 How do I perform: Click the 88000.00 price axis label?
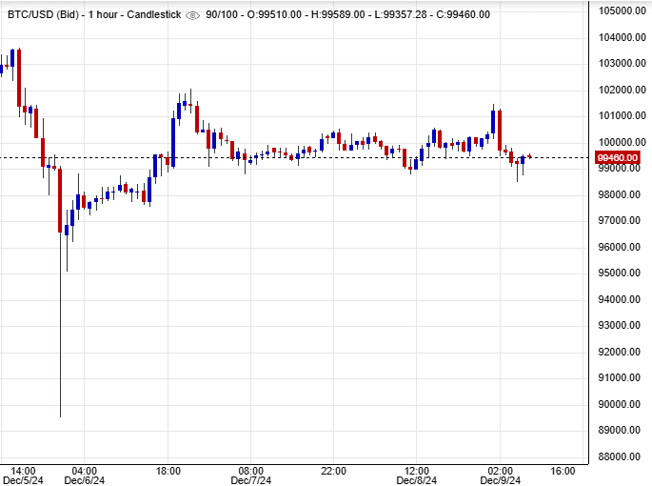click(x=621, y=456)
